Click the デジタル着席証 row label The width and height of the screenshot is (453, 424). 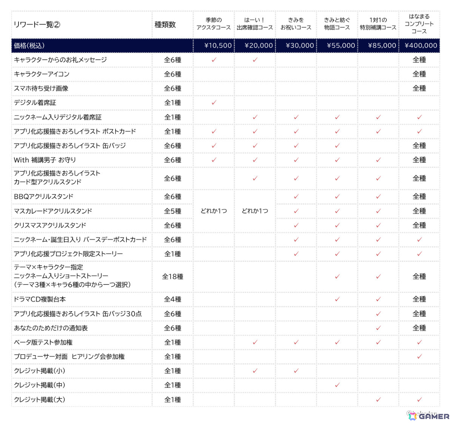pos(35,103)
